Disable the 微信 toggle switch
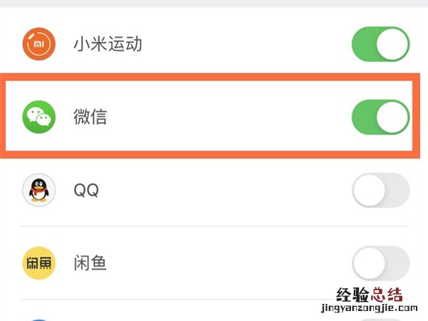 pos(380,117)
